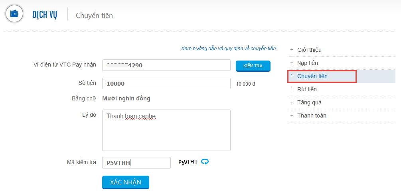Click the wallet service icon
Viewport: 401px width, 194px height.
[14, 15]
